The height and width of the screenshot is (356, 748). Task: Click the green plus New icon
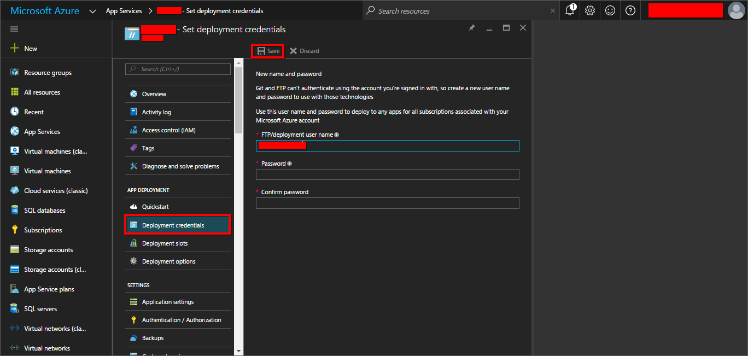15,48
